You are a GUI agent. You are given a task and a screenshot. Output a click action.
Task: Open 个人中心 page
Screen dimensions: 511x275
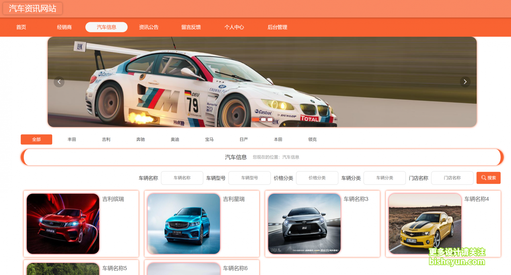point(234,27)
